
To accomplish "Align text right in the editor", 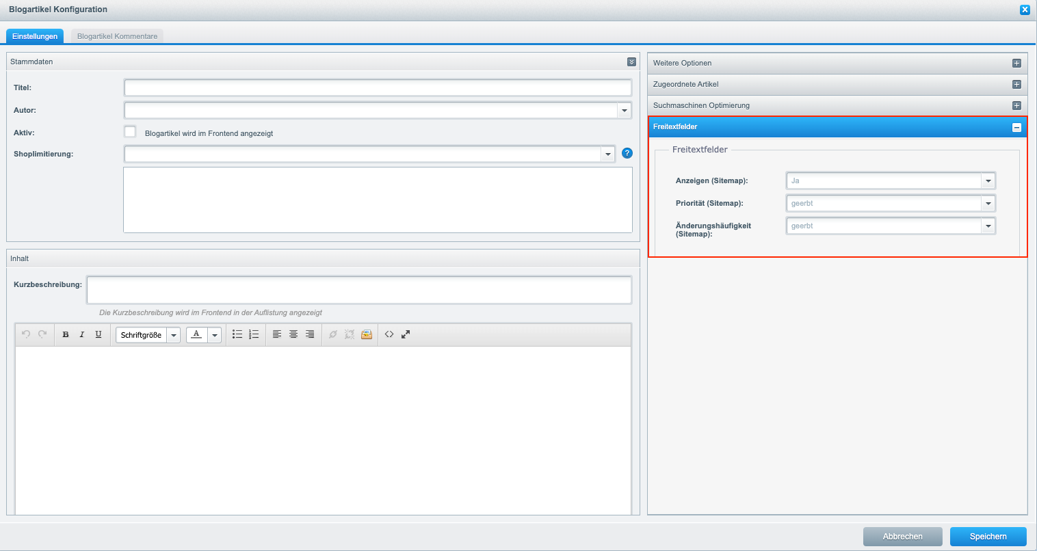I will [x=310, y=334].
